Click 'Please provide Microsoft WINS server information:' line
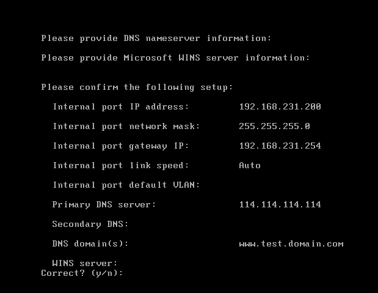Image resolution: width=378 pixels, height=293 pixels. (175, 58)
